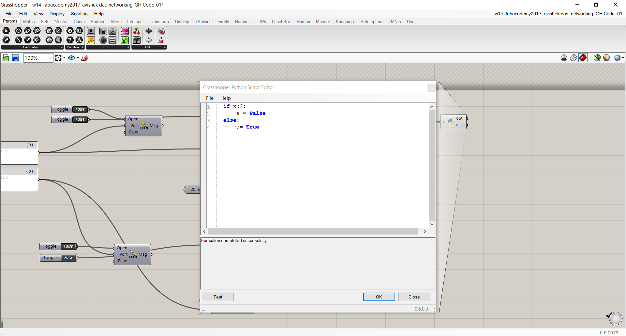Switch to the Maths tab

pos(29,22)
